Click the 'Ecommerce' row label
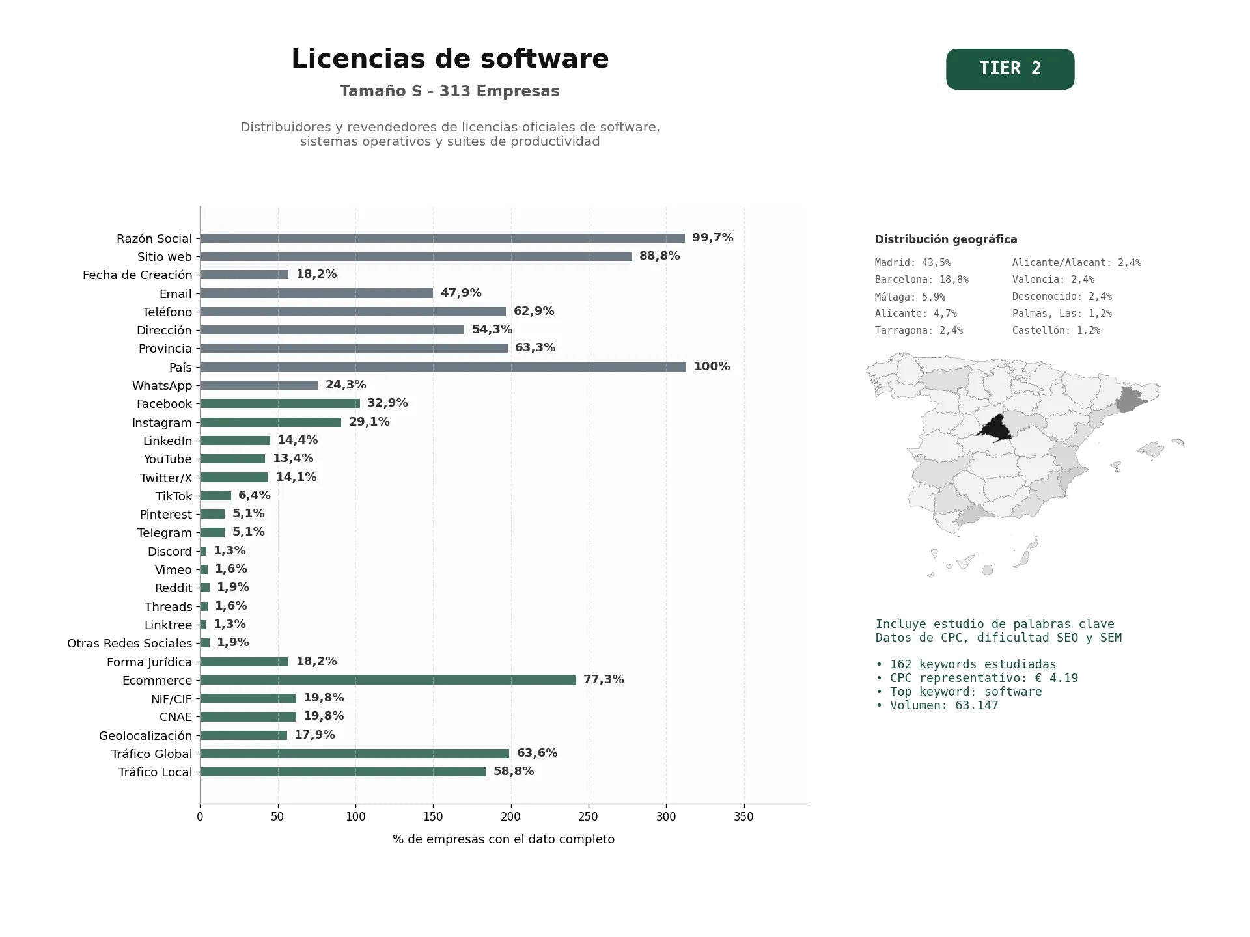 pyautogui.click(x=158, y=681)
